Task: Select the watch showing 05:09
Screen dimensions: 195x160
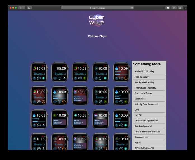Action: pyautogui.click(x=60, y=72)
